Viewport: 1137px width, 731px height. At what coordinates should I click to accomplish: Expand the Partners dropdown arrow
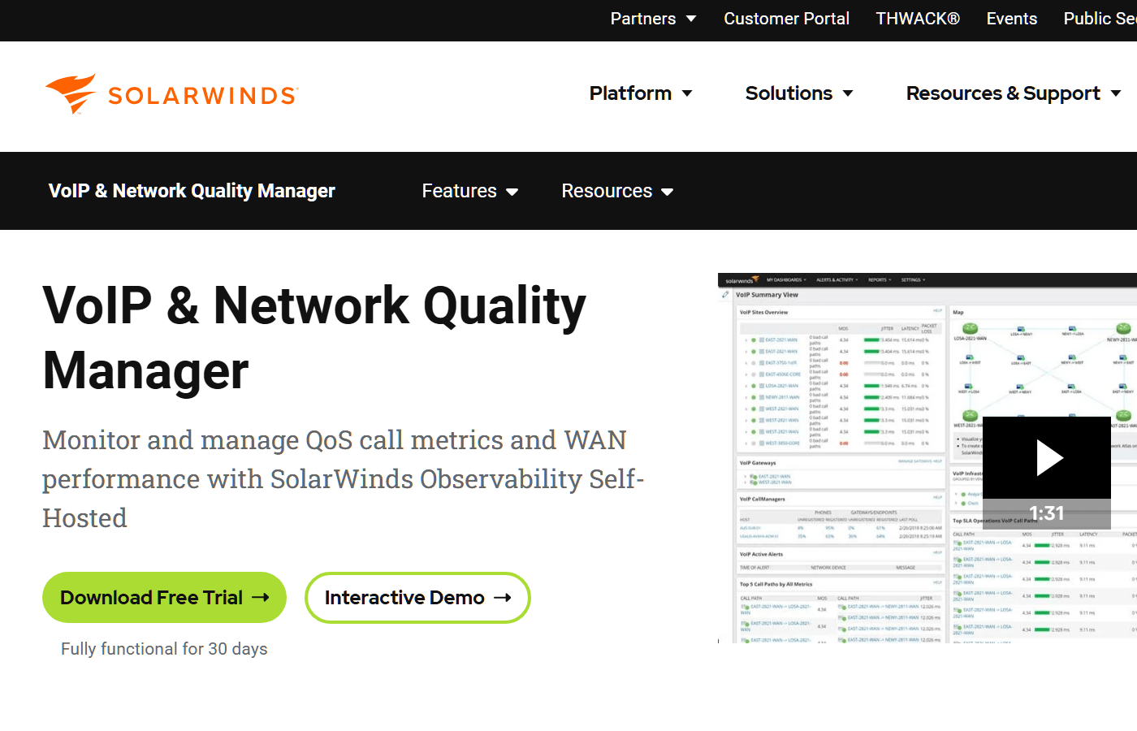pos(691,19)
